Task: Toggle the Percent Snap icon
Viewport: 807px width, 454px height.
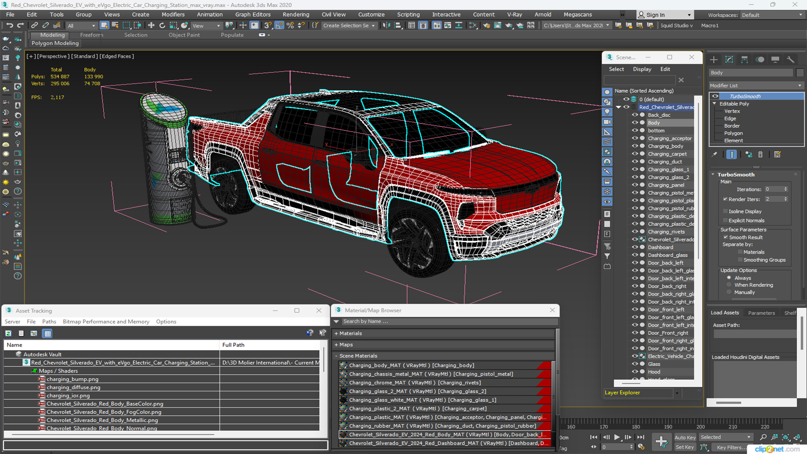Action: [x=290, y=26]
